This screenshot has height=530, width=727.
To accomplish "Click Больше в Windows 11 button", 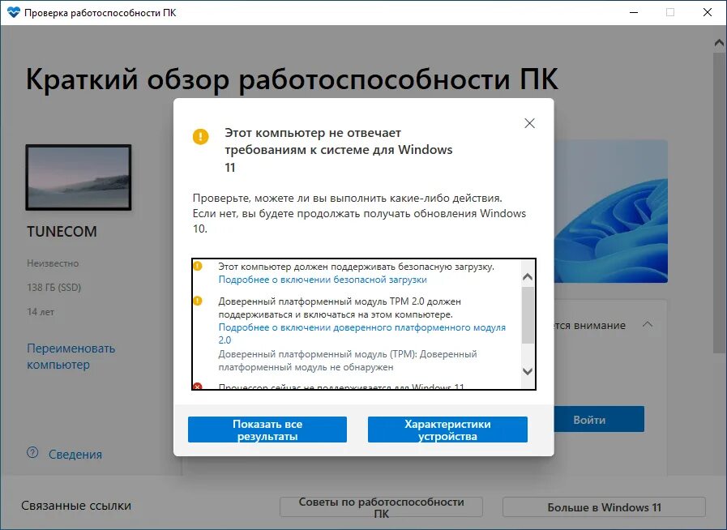I will pos(604,507).
